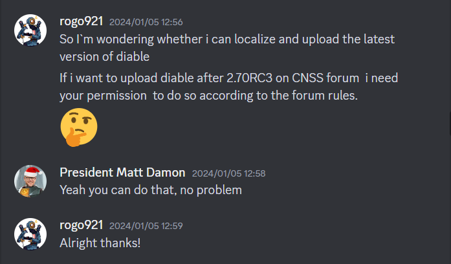Click the 2024/01/05 12:58 timestamp
Screen dimensions: 451x264
coord(228,173)
